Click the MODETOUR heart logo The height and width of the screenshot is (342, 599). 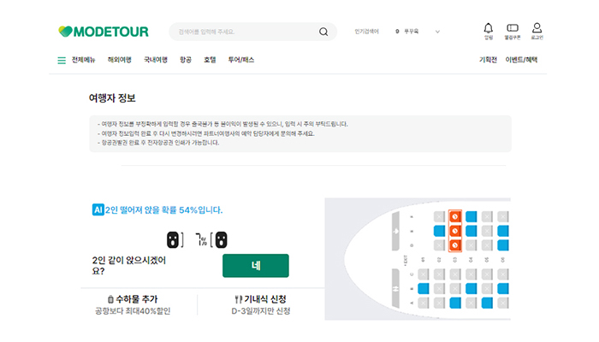65,32
